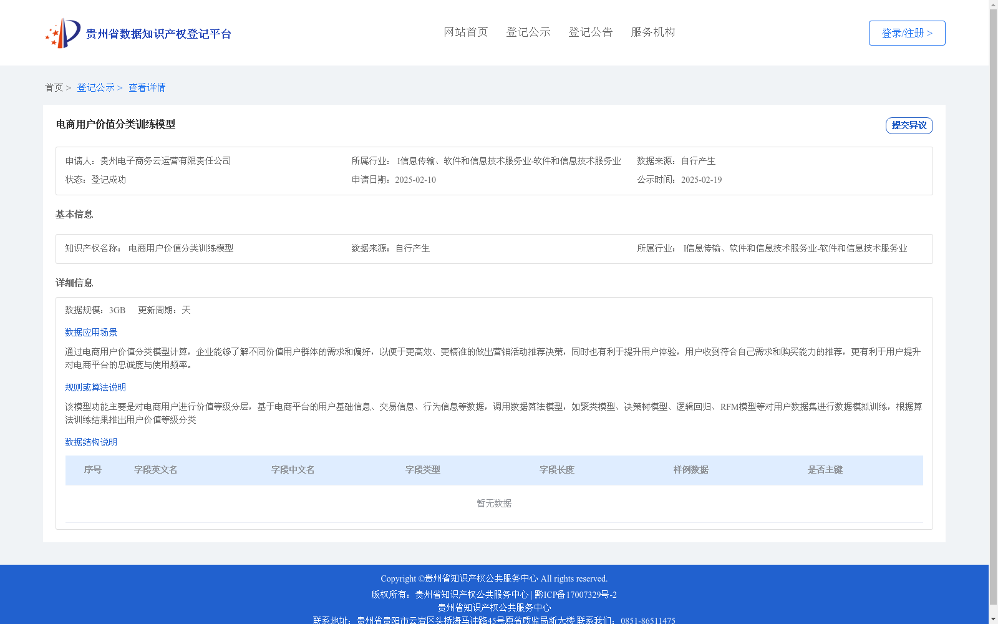Click the 登录/注册 button
The width and height of the screenshot is (998, 624).
(x=907, y=33)
